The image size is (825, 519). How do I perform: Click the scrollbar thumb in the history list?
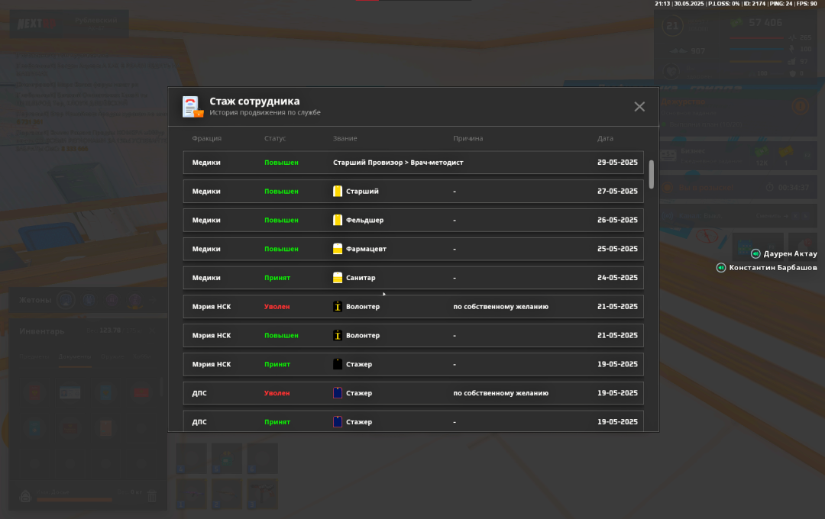(x=652, y=174)
